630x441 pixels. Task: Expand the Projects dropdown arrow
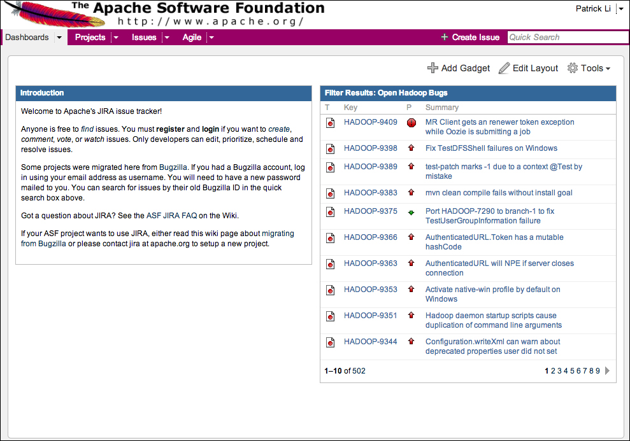(116, 38)
